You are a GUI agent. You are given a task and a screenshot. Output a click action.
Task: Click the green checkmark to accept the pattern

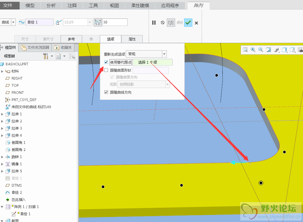(x=188, y=23)
